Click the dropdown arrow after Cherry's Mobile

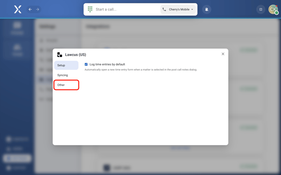193,9
